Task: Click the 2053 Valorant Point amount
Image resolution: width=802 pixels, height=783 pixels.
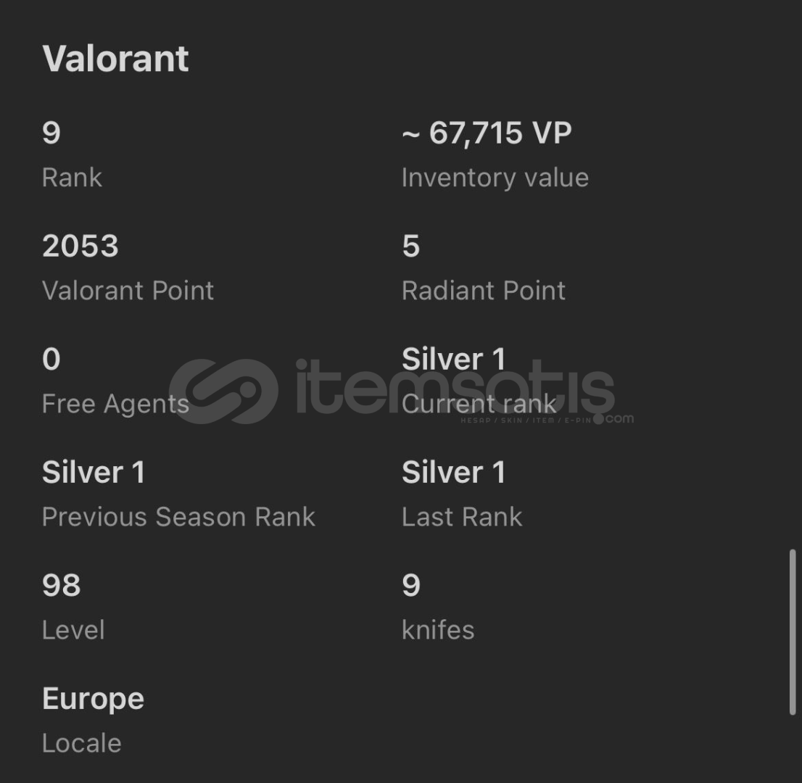Action: pos(80,246)
